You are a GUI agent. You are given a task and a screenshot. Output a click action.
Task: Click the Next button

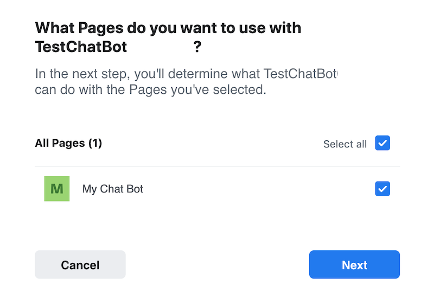coord(354,264)
